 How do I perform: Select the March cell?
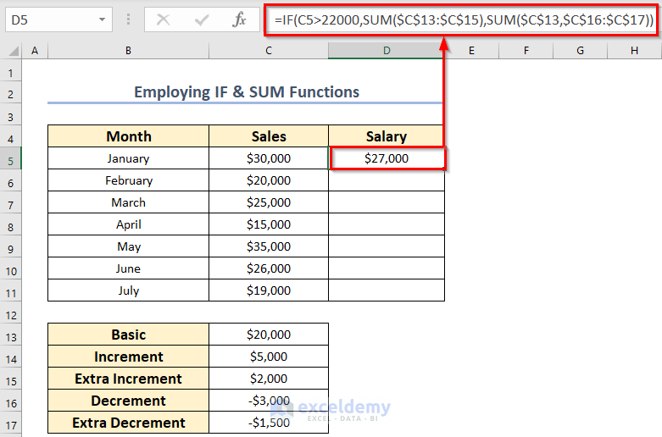point(128,202)
